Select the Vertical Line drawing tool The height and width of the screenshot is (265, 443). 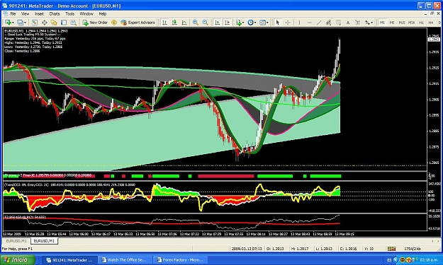click(300, 23)
